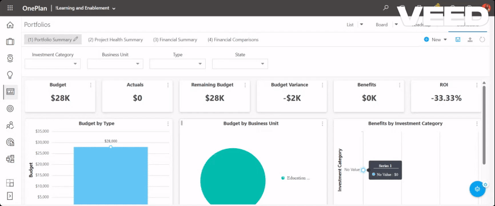Screen dimensions: 495x206
Task: Open the target strategy sidebar icon
Action: (10, 109)
